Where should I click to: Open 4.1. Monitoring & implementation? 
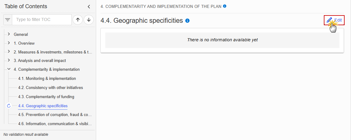tap(47, 79)
